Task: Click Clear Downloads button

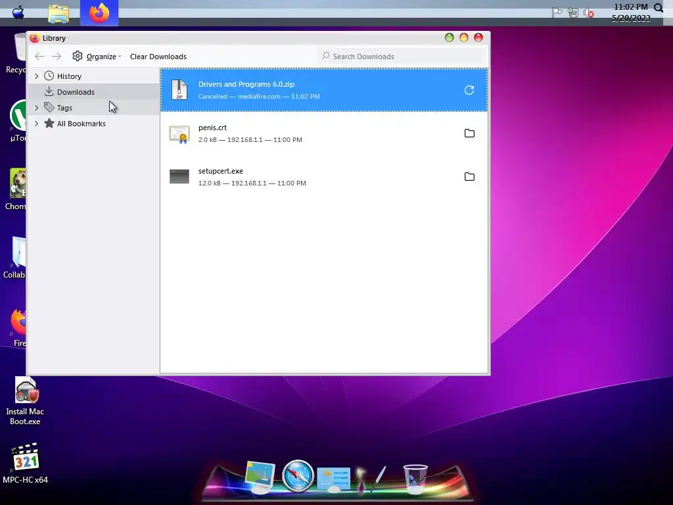Action: pyautogui.click(x=158, y=57)
